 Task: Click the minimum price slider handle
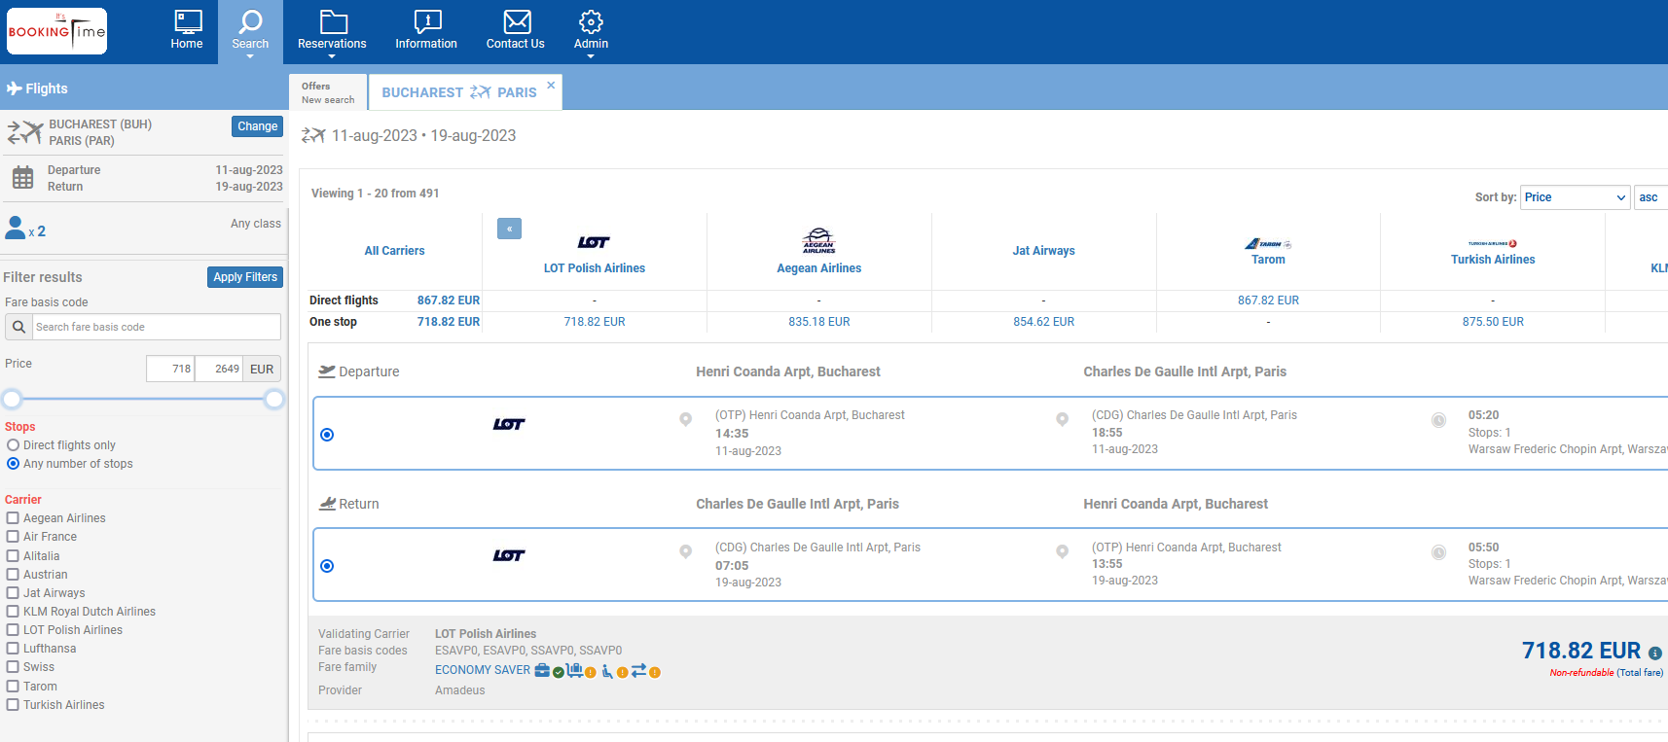12,399
